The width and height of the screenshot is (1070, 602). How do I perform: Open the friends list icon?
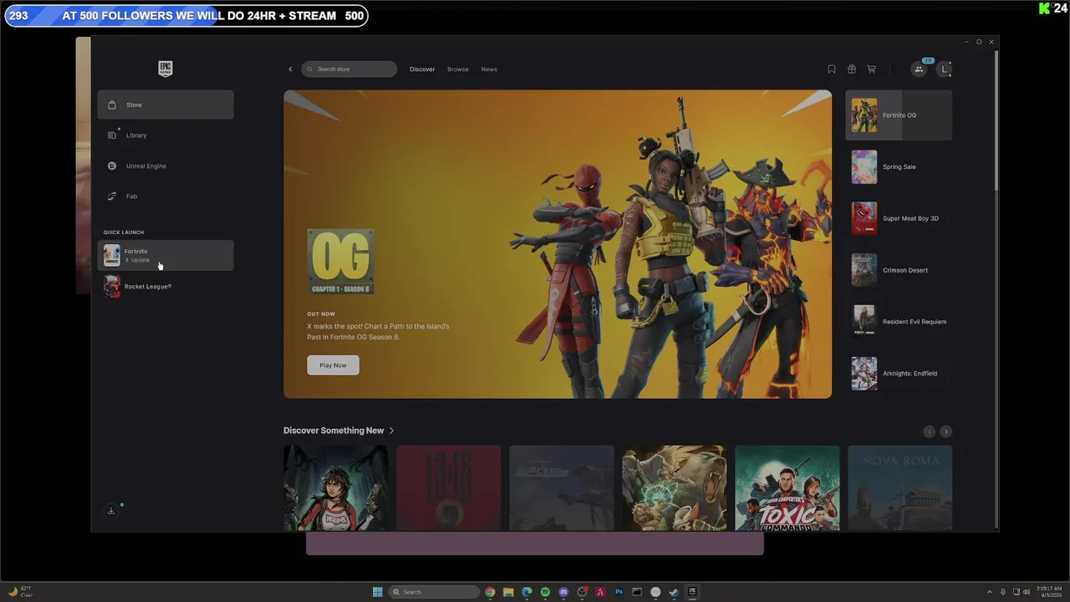pyautogui.click(x=919, y=69)
